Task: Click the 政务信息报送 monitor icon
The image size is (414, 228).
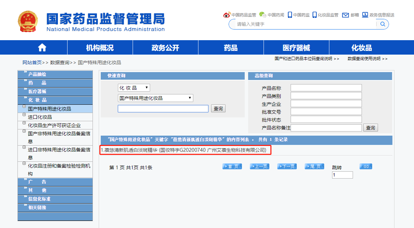Action: coord(365,15)
